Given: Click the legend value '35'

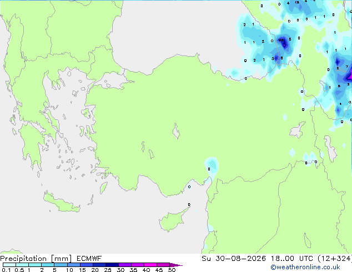Looking at the screenshot, I should [x=133, y=270].
